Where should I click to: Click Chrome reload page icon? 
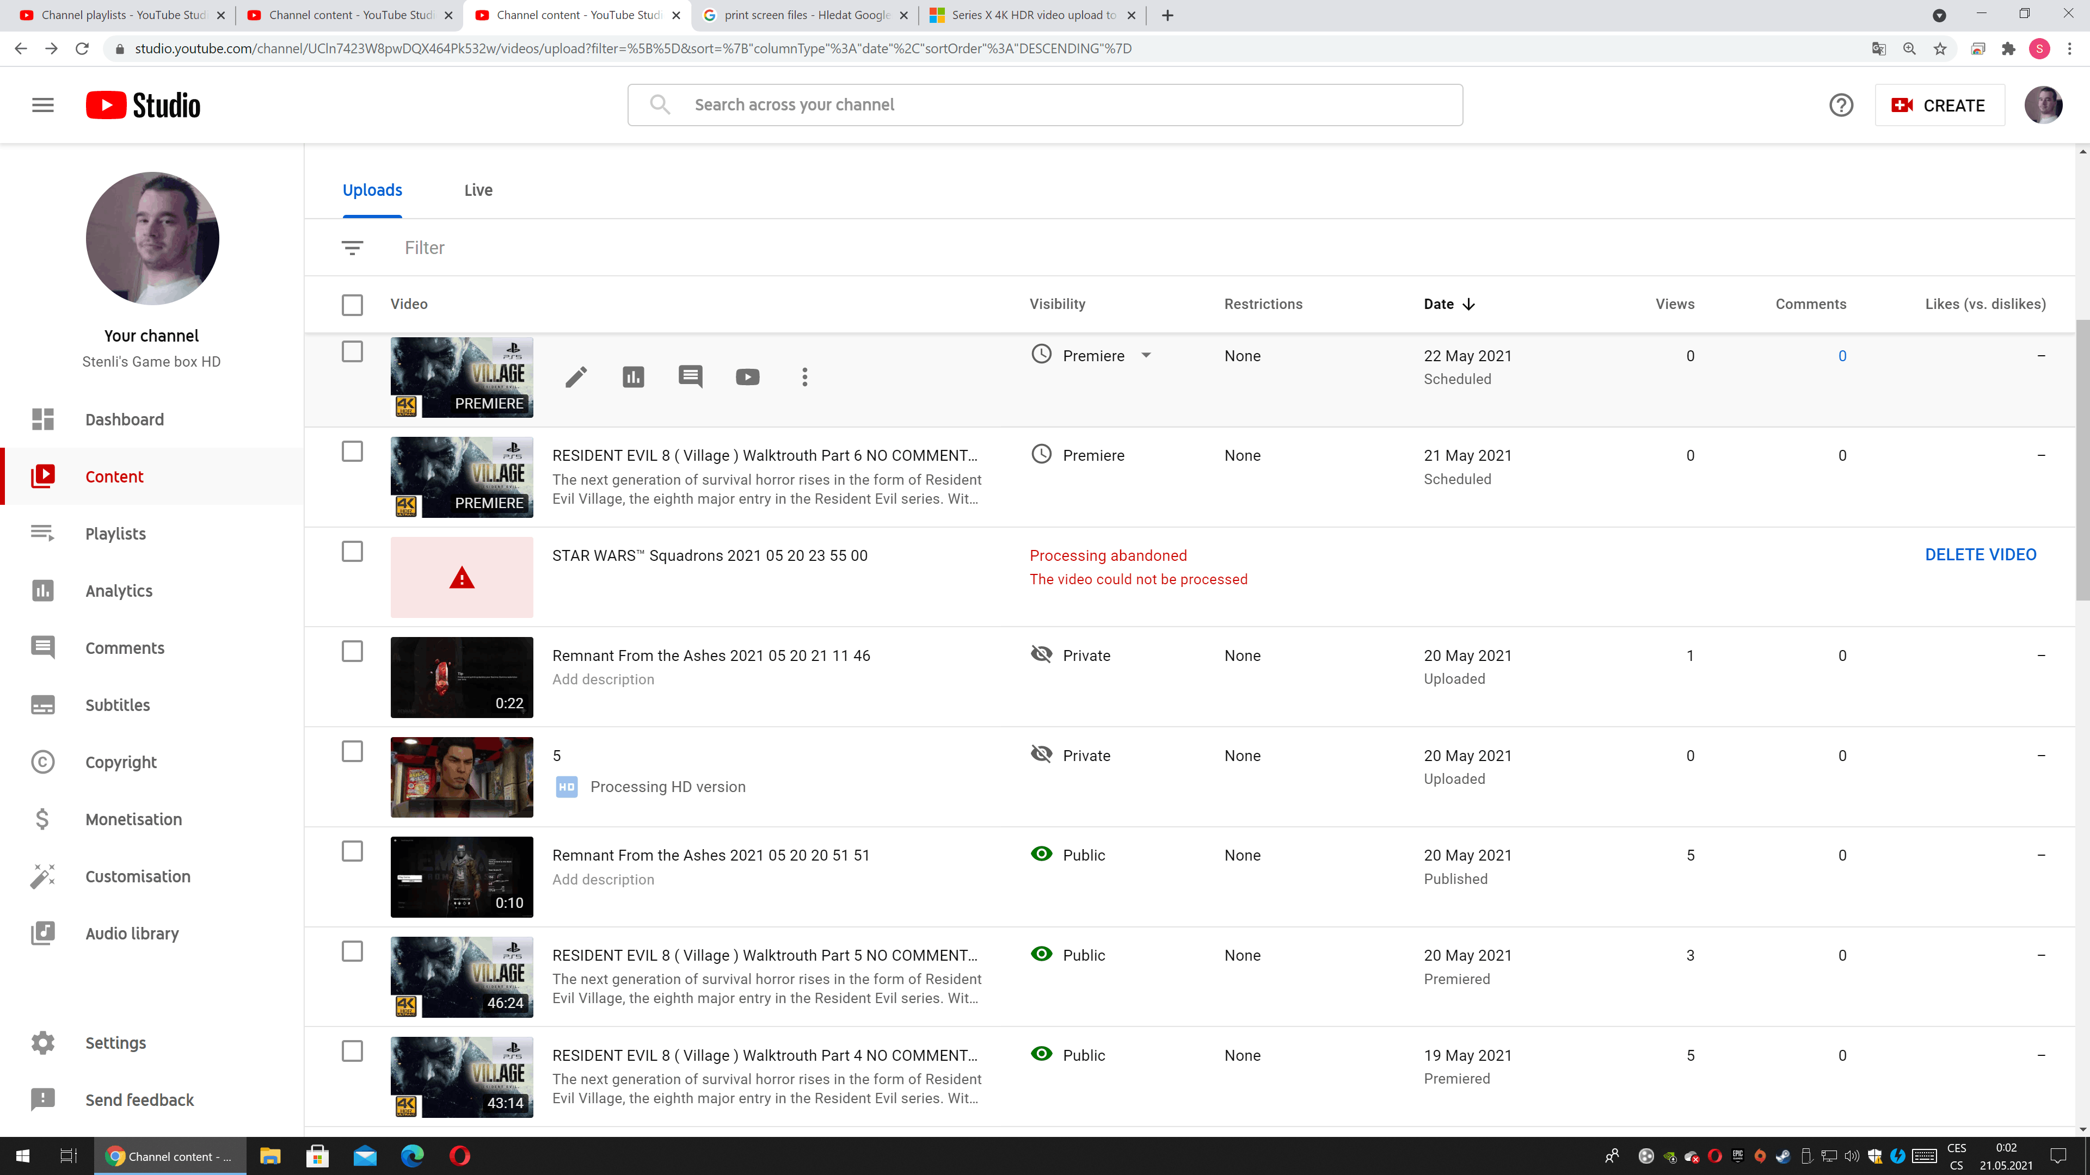pos(82,48)
